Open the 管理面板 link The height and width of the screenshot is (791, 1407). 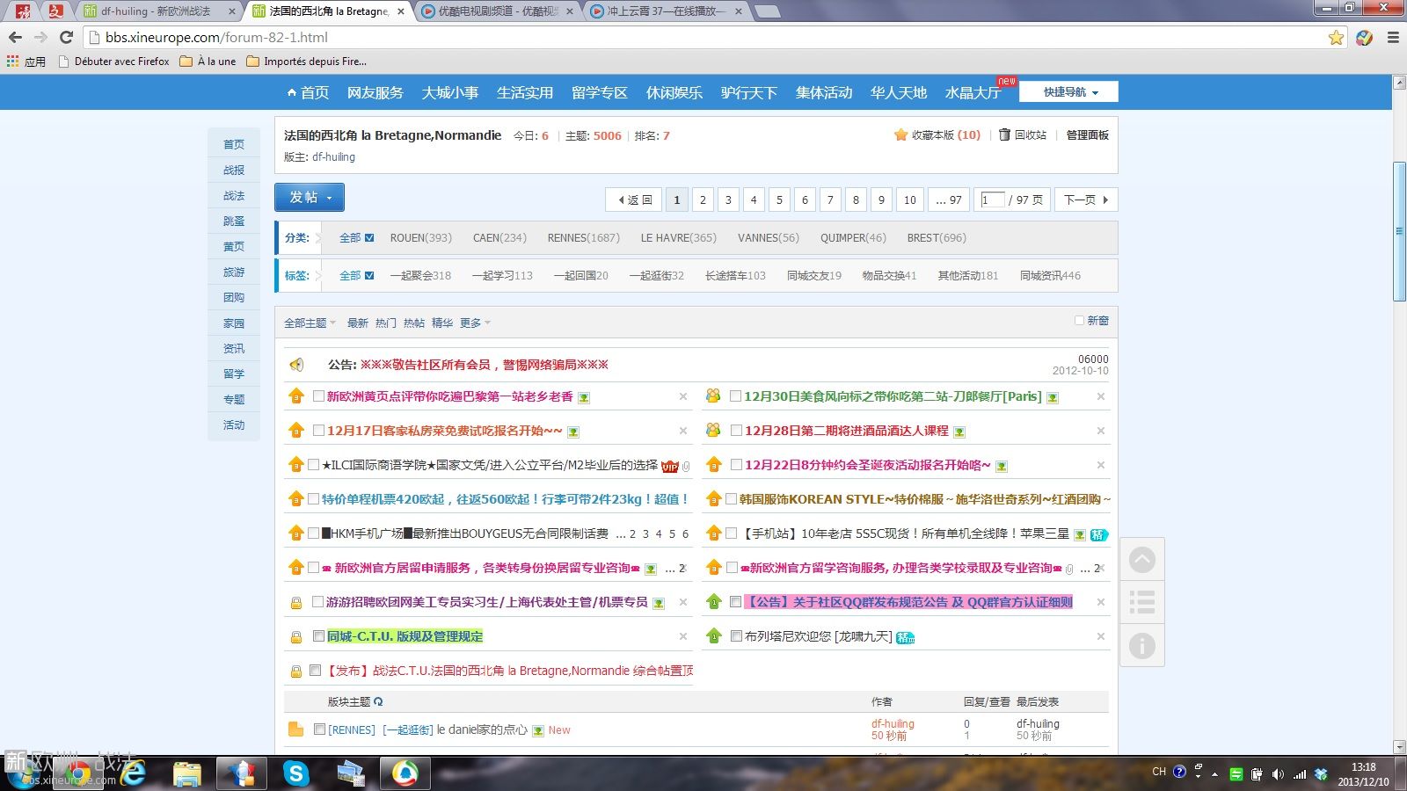pyautogui.click(x=1088, y=135)
